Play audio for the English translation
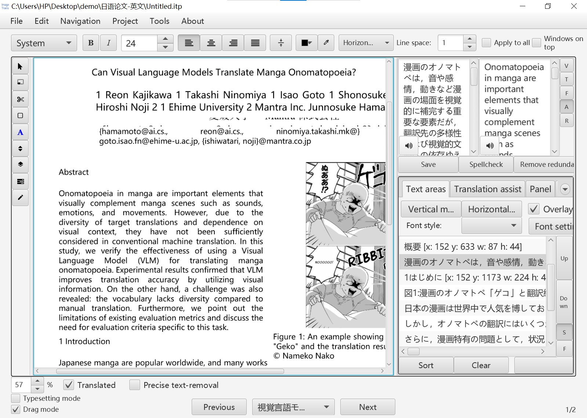 click(x=490, y=145)
